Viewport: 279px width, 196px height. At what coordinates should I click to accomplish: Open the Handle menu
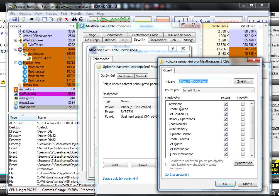[x=76, y=13]
